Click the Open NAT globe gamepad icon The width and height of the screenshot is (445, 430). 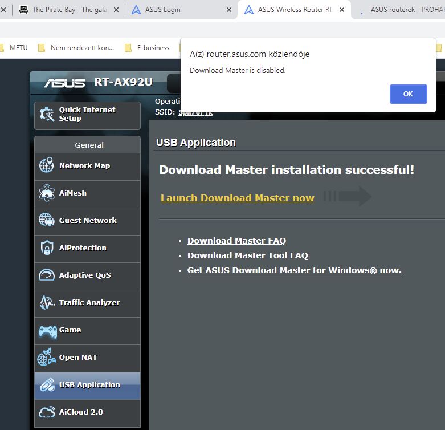47,358
